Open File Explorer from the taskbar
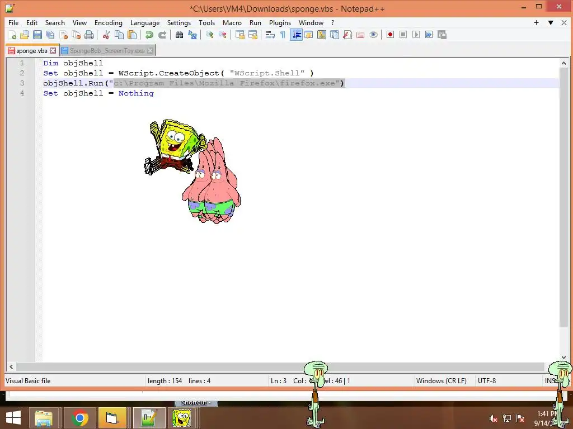The height and width of the screenshot is (429, 573). point(44,418)
